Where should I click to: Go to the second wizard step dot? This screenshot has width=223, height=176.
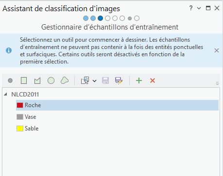pos(93,18)
